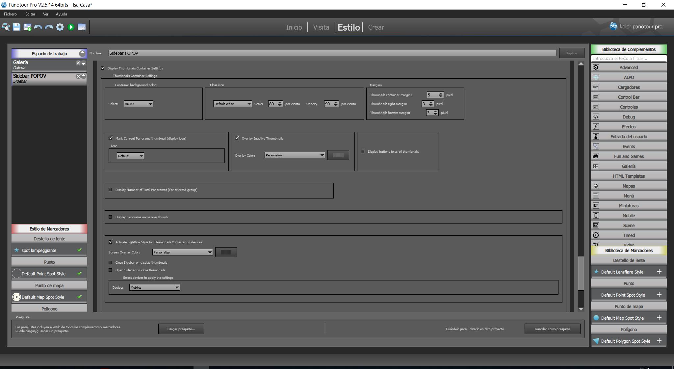
Task: Remove Sidebar POPOV plugin with X icon
Action: pyautogui.click(x=78, y=76)
